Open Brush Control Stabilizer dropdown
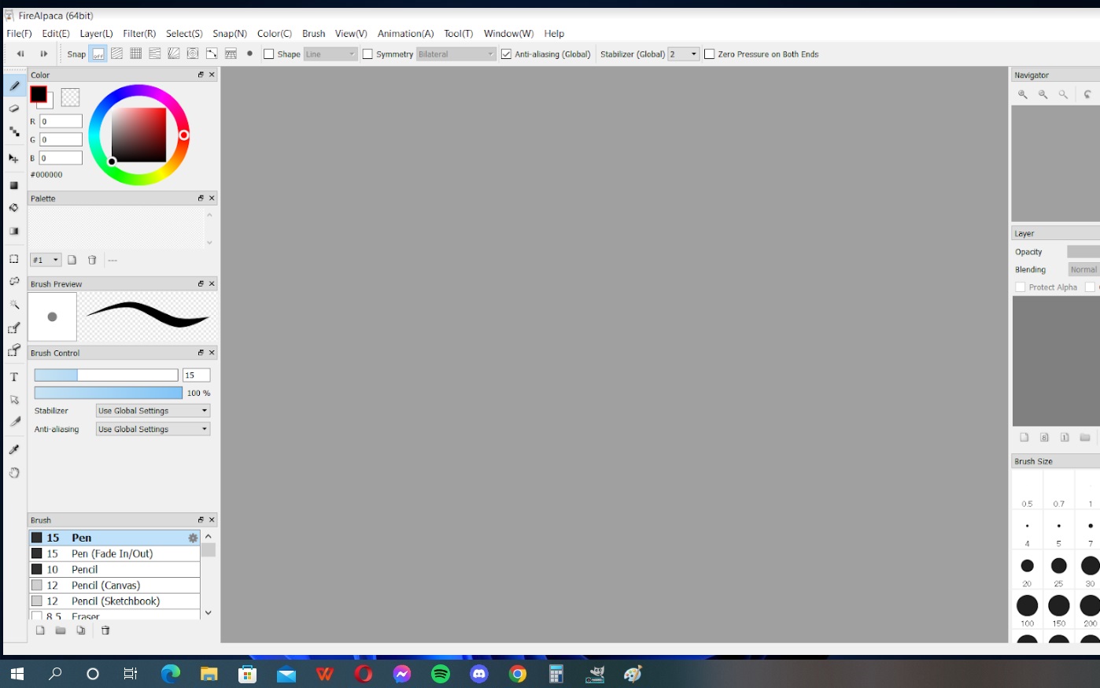This screenshot has width=1100, height=688. point(153,411)
